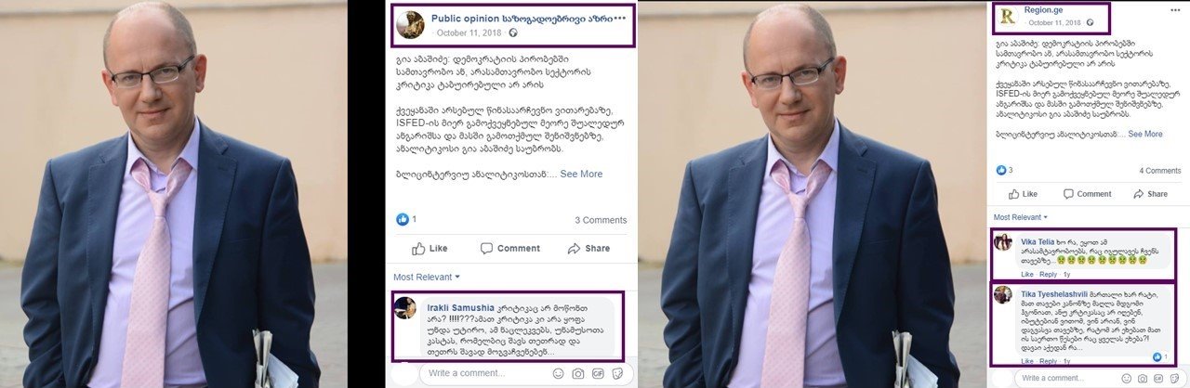This screenshot has height=388, width=1190.
Task: Open the 3 Comments link
Action: click(x=601, y=220)
